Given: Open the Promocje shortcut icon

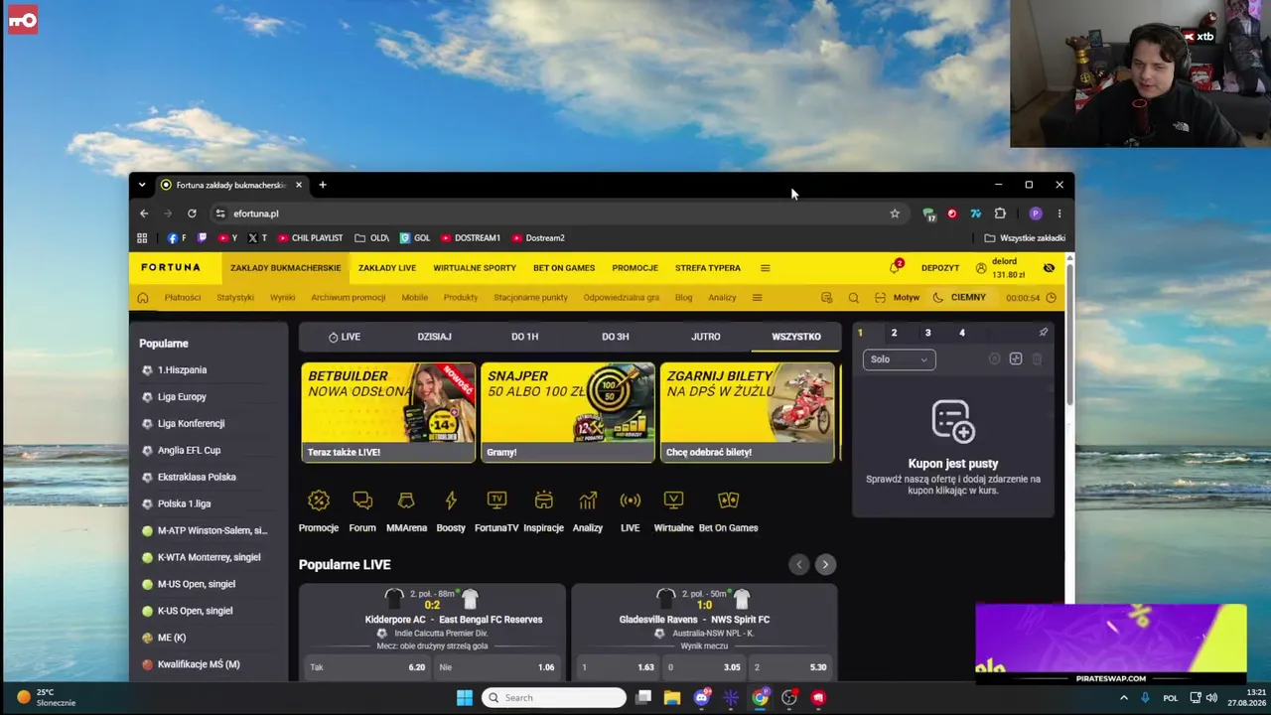Looking at the screenshot, I should (x=319, y=500).
